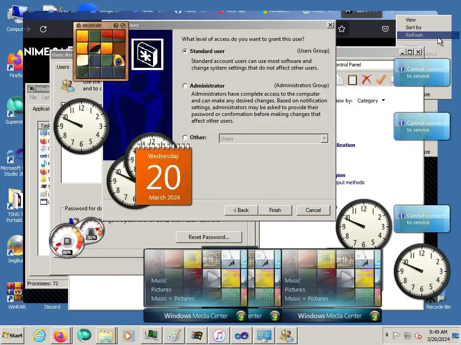The height and width of the screenshot is (345, 461).
Task: Close the user access level dialog
Action: click(x=330, y=25)
